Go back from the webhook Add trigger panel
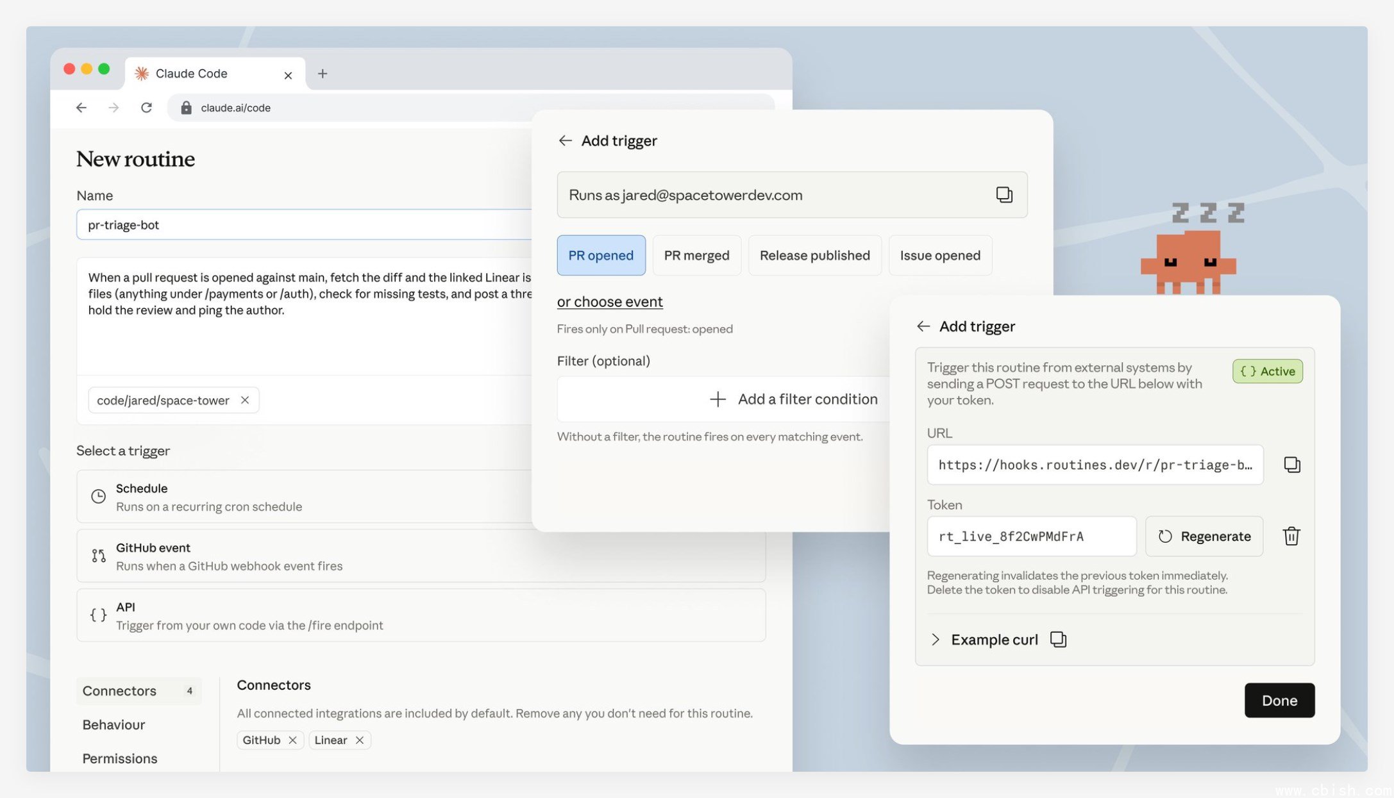The image size is (1394, 798). tap(923, 326)
